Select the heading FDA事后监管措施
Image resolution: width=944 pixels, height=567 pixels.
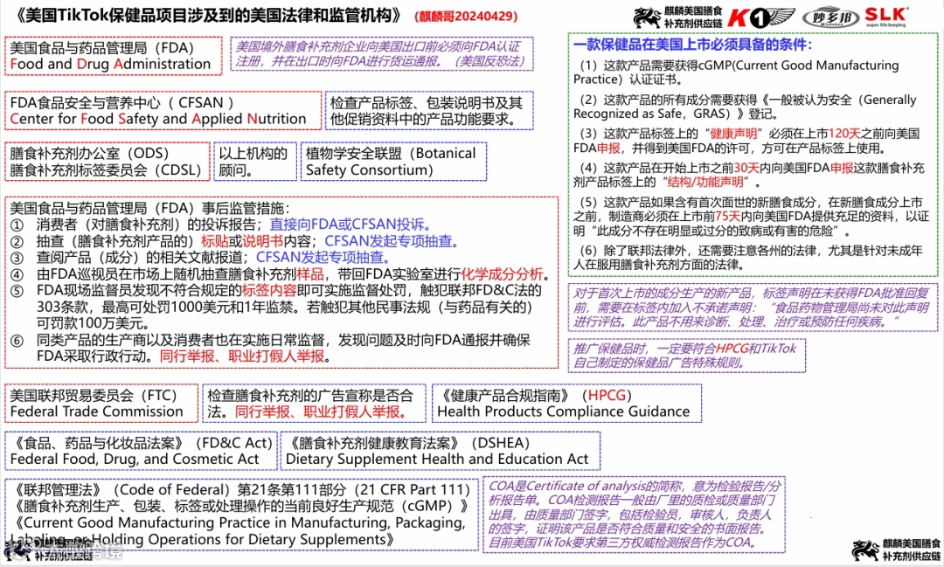click(149, 208)
